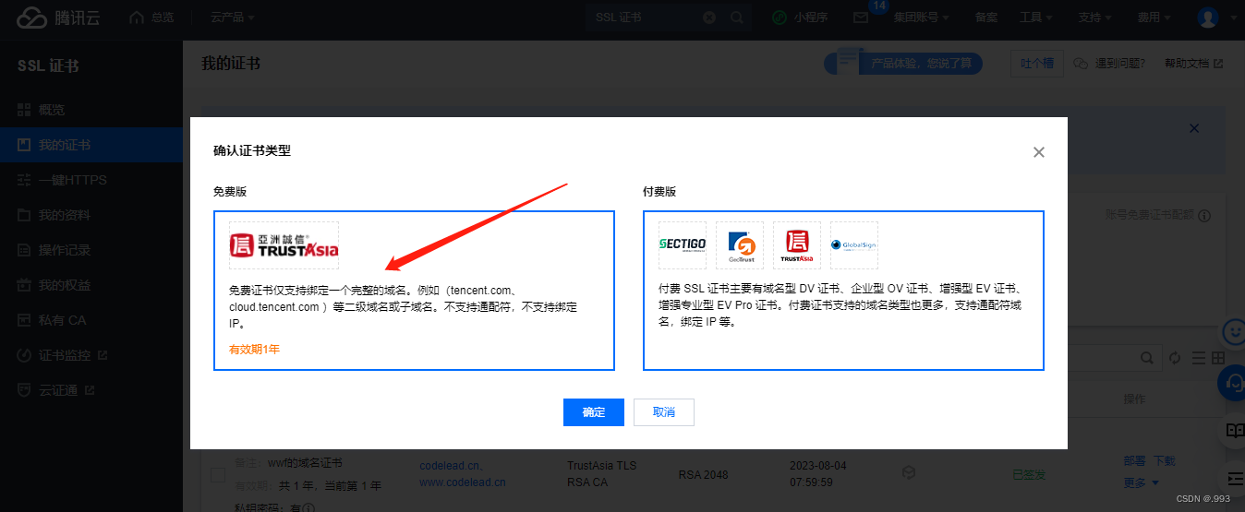This screenshot has width=1245, height=512.
Task: Click the 产品体验,您说了算 banner
Action: (904, 64)
